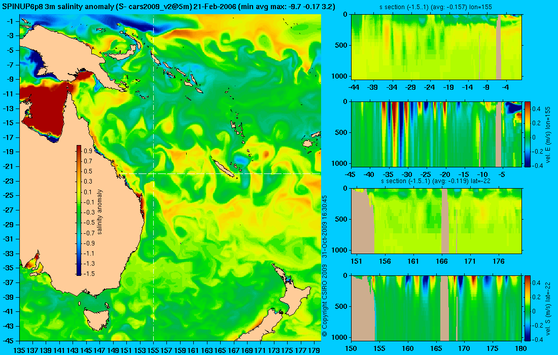Click the 'vel. E (m/s) lon=155' label

click(x=548, y=134)
